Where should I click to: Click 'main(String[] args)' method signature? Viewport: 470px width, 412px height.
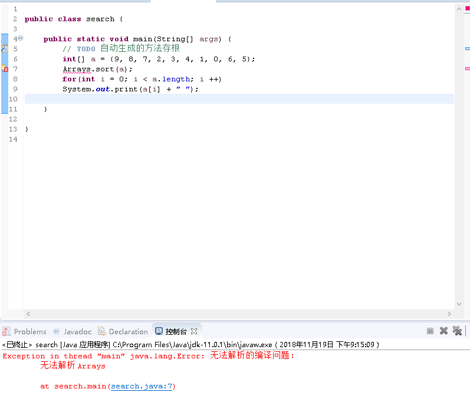(x=177, y=39)
